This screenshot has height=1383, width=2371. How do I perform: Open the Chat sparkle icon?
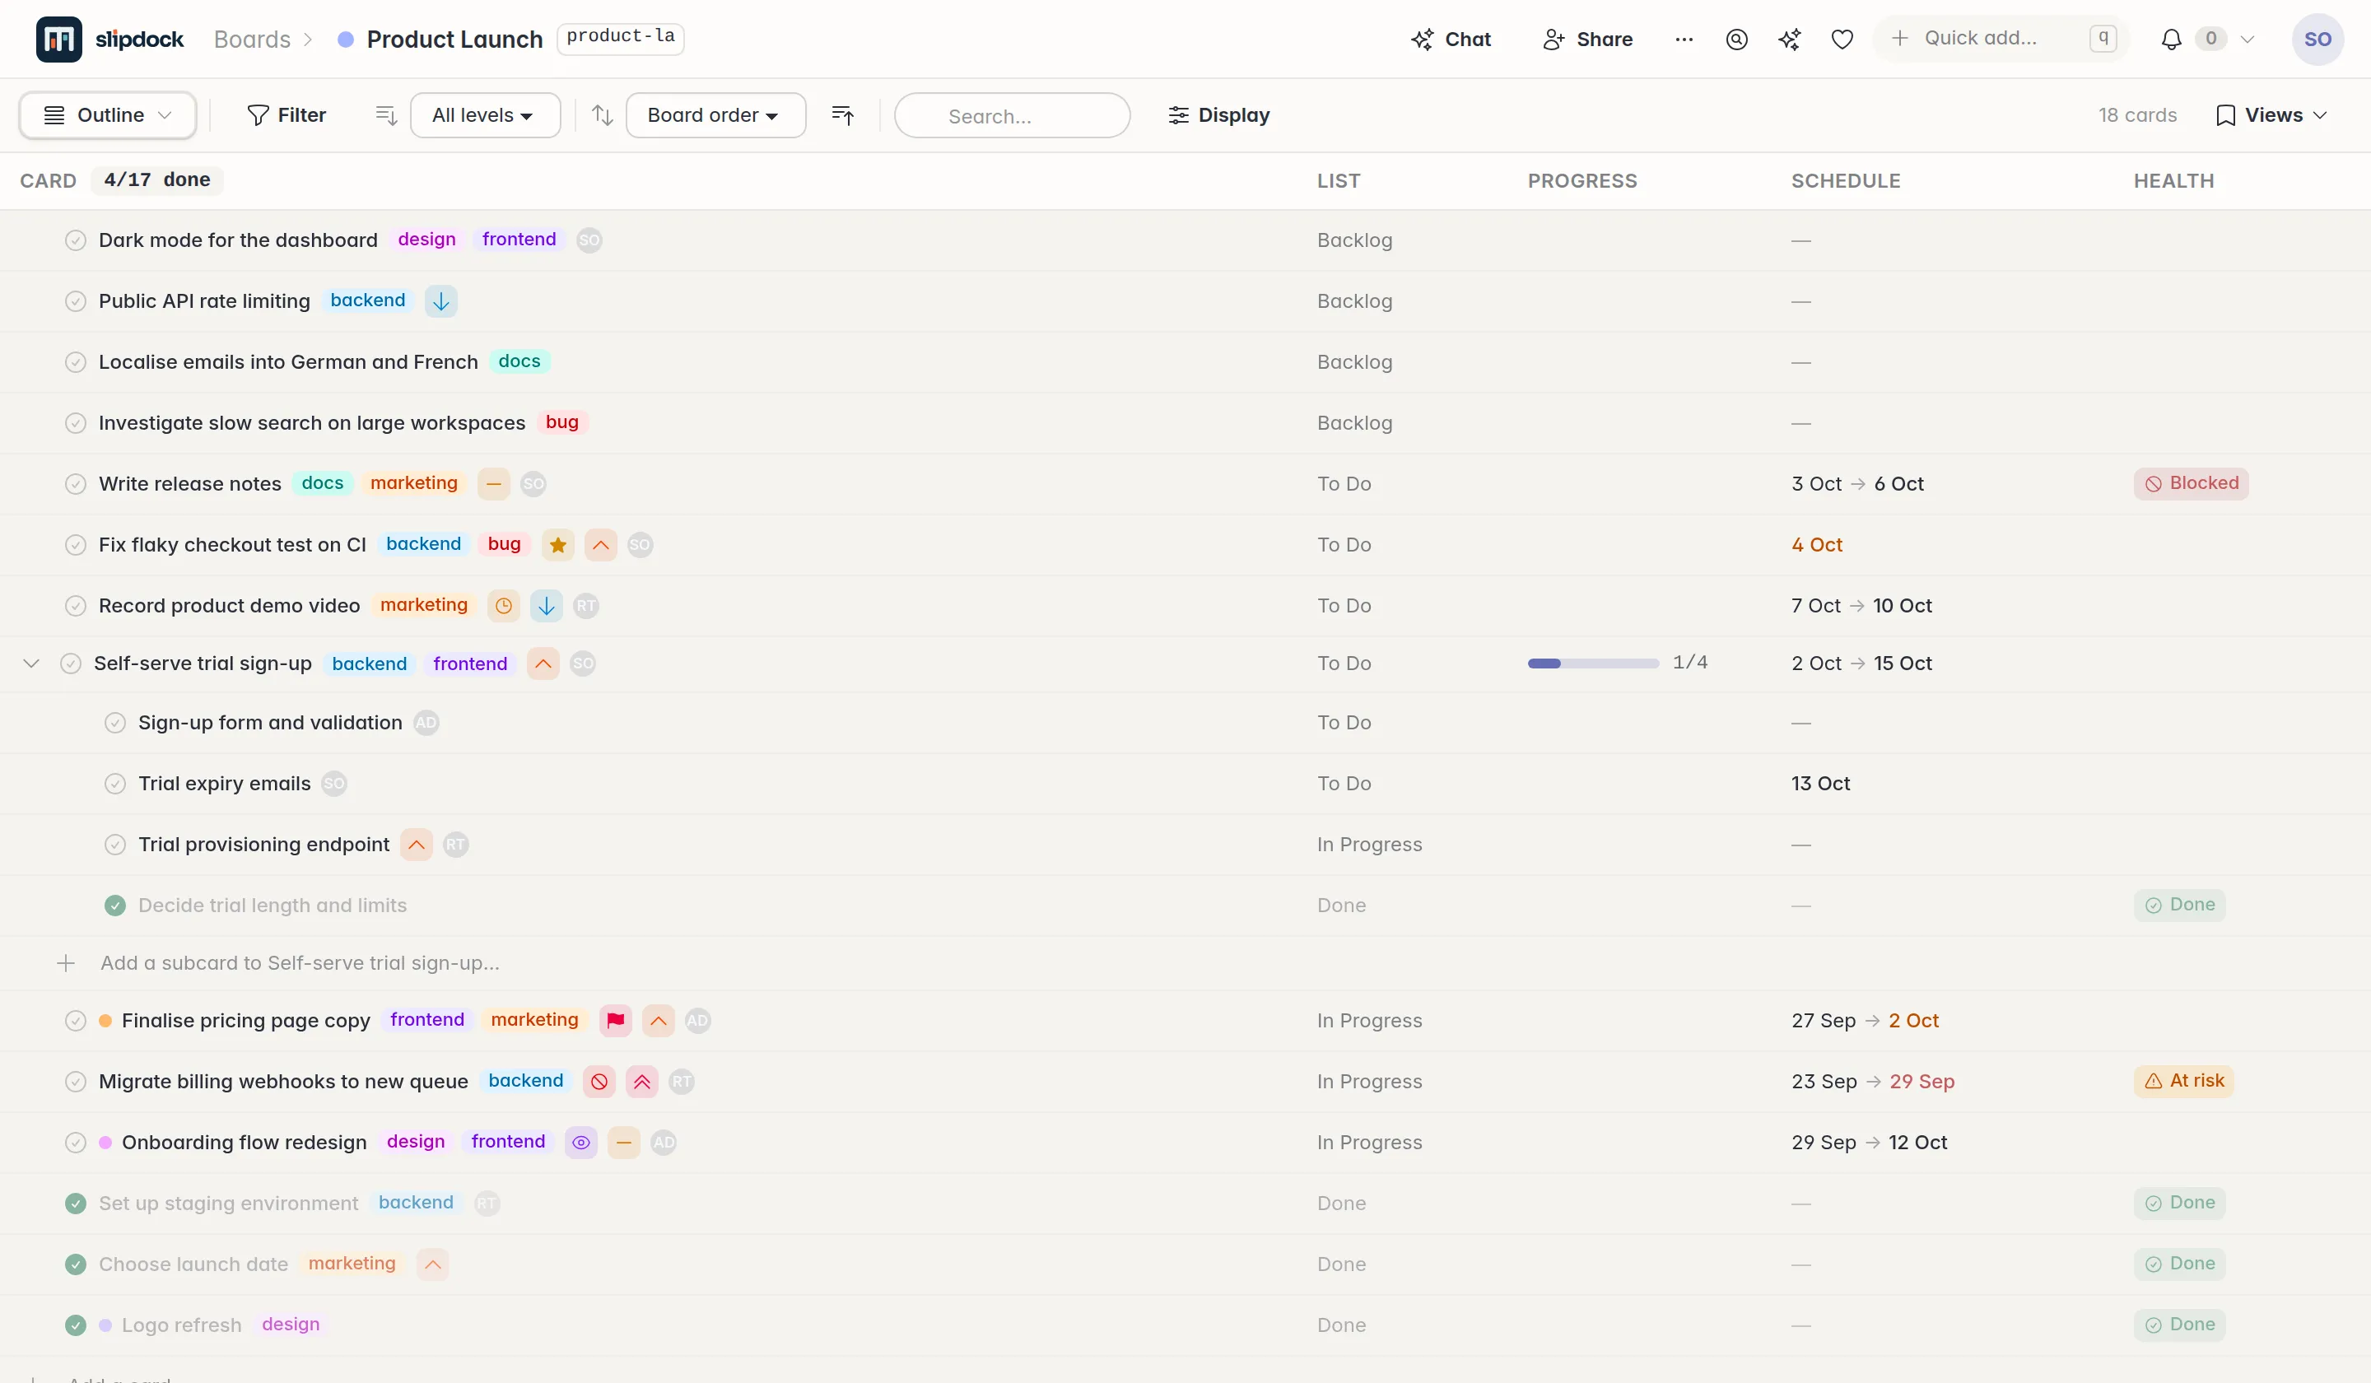tap(1422, 40)
